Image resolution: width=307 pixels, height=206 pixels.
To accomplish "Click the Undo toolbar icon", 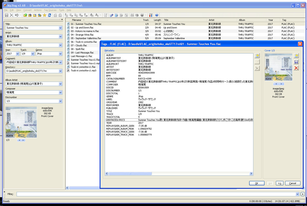I will coord(17,15).
